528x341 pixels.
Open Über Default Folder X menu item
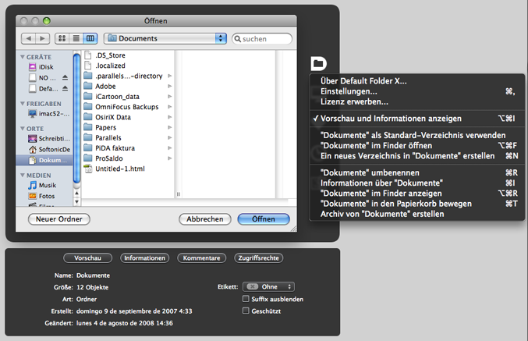pyautogui.click(x=417, y=81)
